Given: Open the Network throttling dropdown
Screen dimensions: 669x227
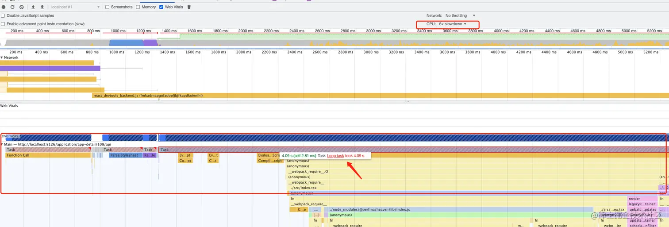Looking at the screenshot, I should [x=460, y=15].
